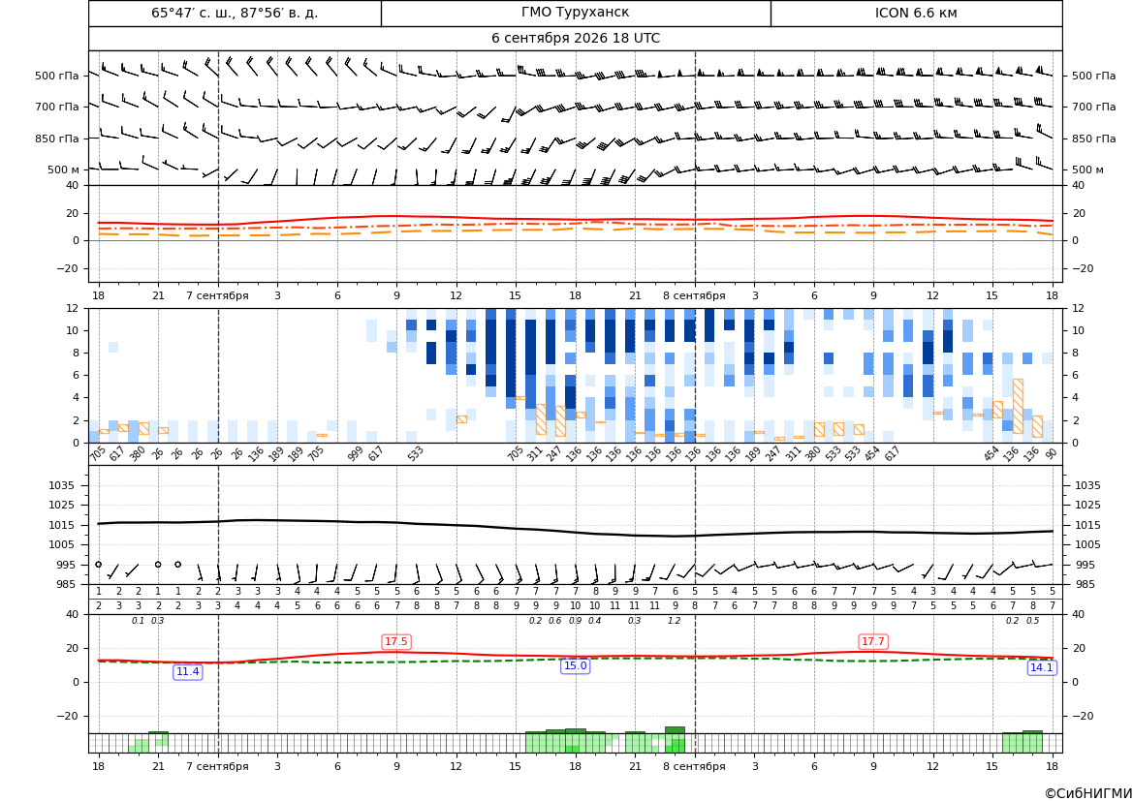Click the blue 11.4 minimum temperature label
The width and height of the screenshot is (1133, 801).
[188, 672]
